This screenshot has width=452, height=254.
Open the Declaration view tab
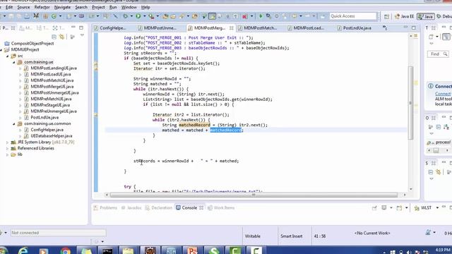tap(159, 208)
